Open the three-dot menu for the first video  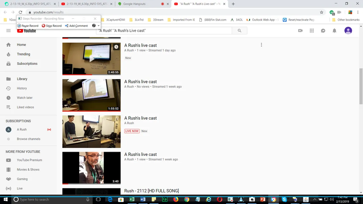[x=261, y=45]
